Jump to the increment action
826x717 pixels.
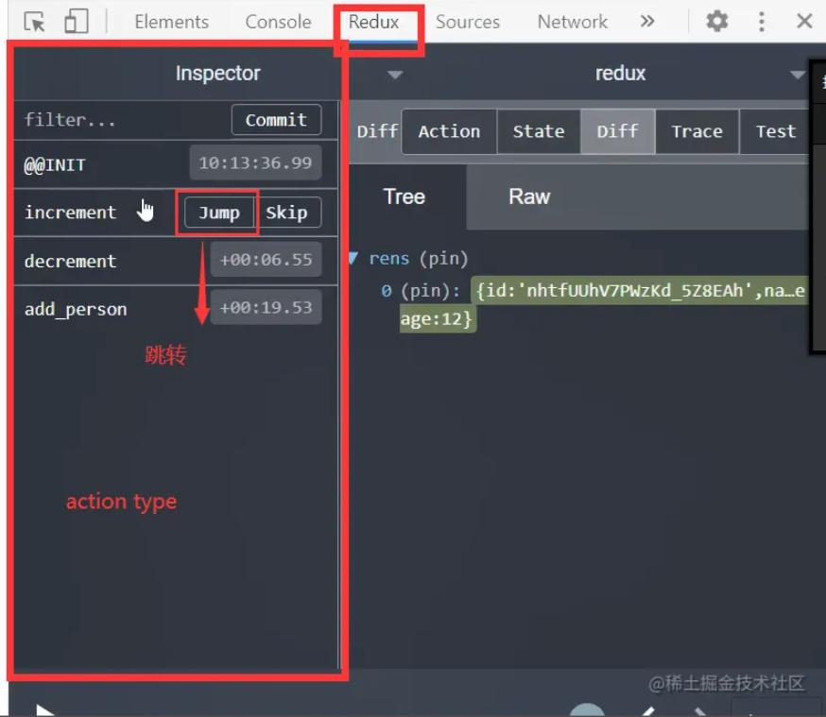(x=217, y=213)
